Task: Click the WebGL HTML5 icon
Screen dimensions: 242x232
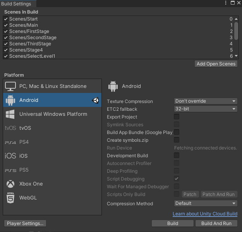Action: tap(10, 198)
